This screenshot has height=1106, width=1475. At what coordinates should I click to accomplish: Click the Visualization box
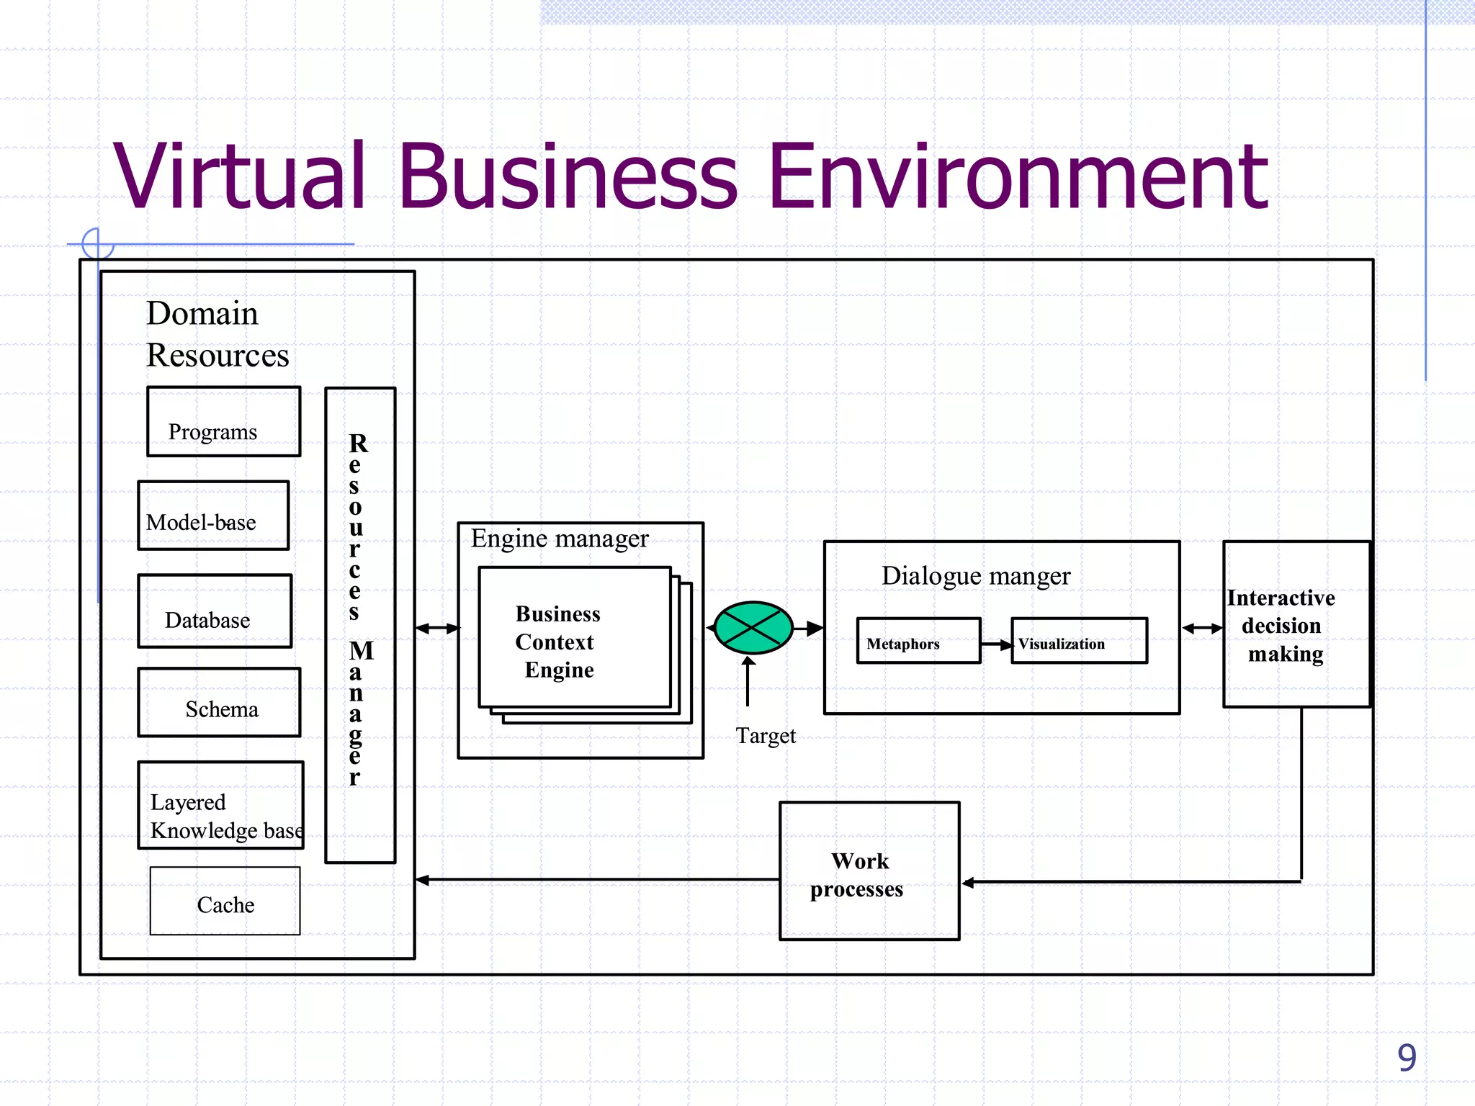click(1078, 641)
